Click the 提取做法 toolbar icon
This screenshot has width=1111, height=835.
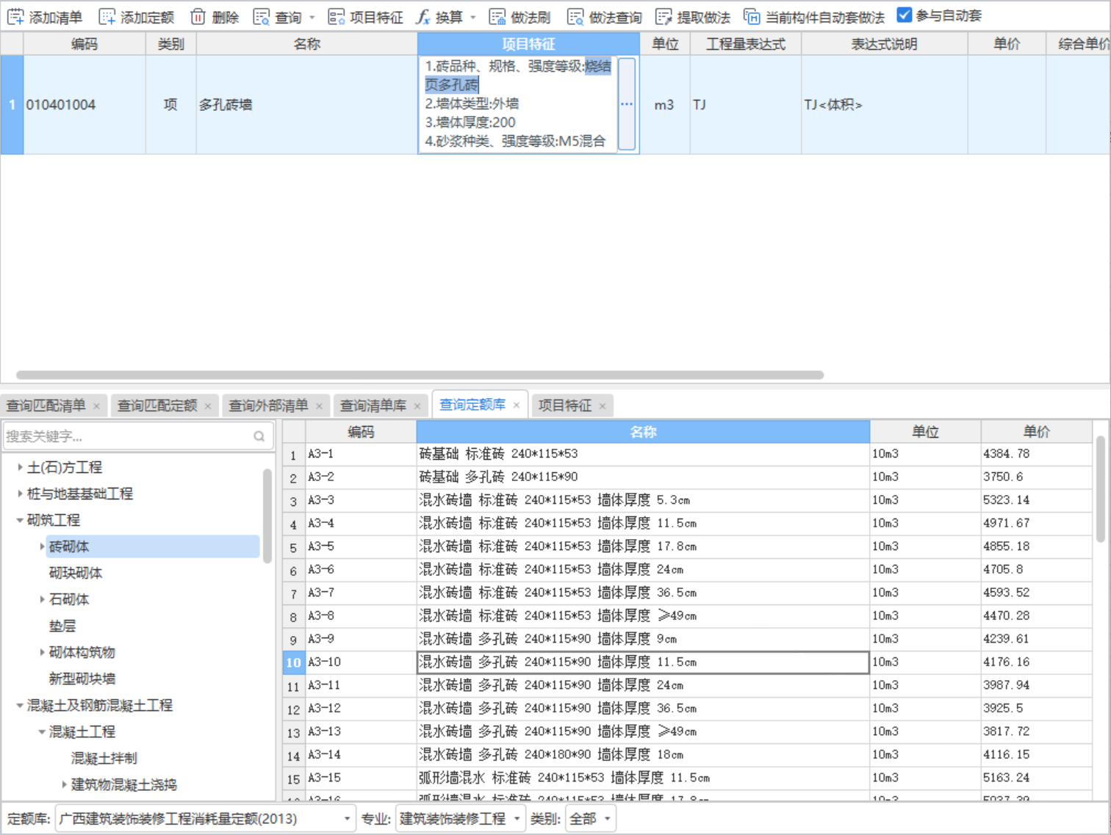click(664, 16)
